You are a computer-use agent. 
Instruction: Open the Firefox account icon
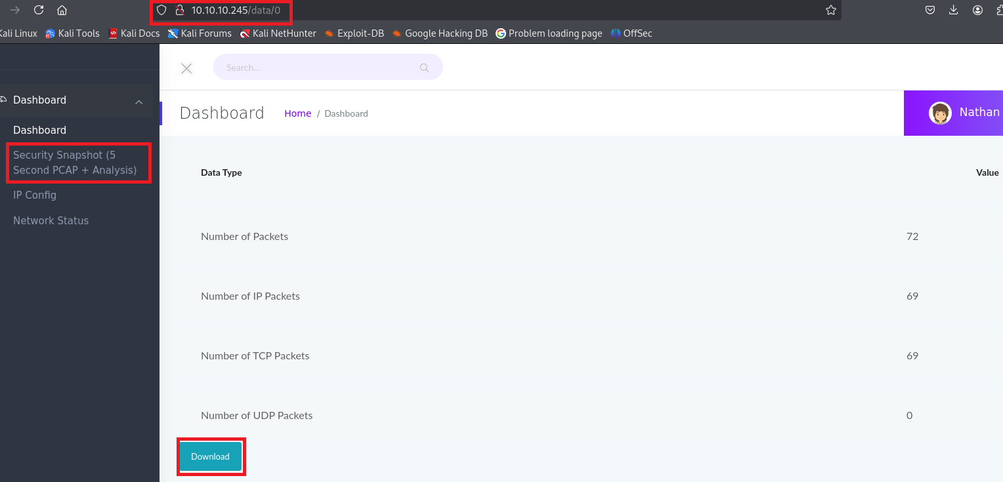pos(978,10)
